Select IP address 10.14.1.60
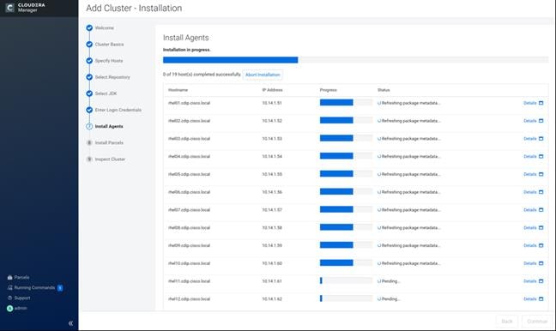This screenshot has height=331, width=556. (272, 263)
